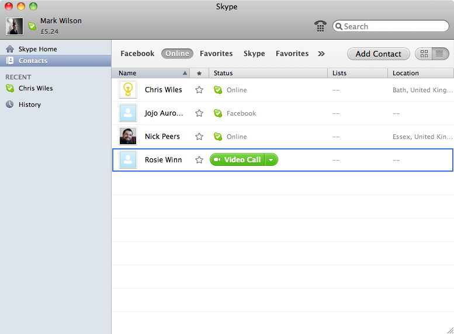Image resolution: width=454 pixels, height=334 pixels.
Task: Toggle favorite star for Jojo Auro
Action: click(x=199, y=113)
